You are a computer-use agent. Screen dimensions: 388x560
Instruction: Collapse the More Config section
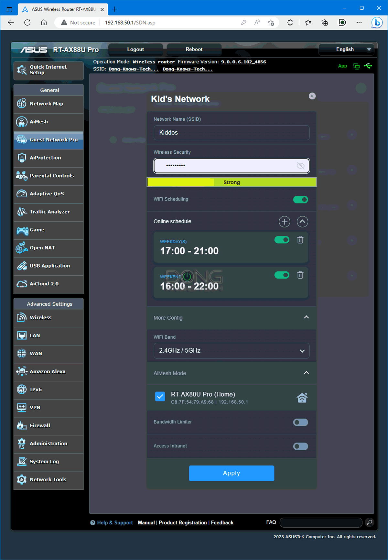pos(307,317)
